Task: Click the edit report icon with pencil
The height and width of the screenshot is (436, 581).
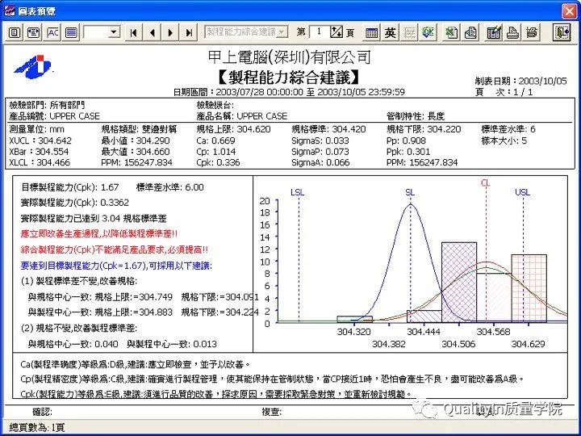Action: 494,32
